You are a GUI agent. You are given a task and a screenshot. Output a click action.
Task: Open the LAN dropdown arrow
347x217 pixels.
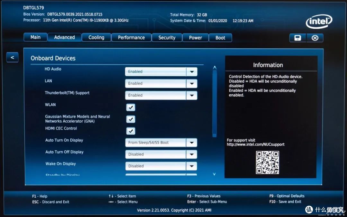[192, 84]
